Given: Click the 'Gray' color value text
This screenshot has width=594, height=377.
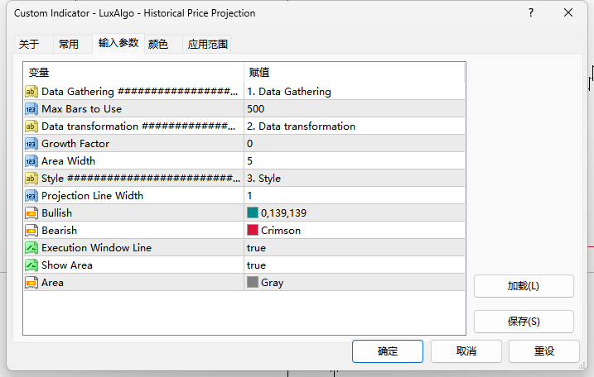Looking at the screenshot, I should click(273, 283).
